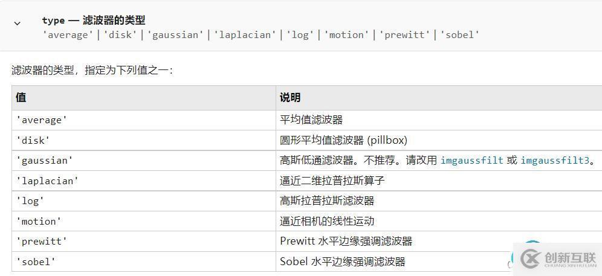The height and width of the screenshot is (276, 602).
Task: Click the 高斯拉普拉斯滤波器 description
Action: click(x=327, y=201)
